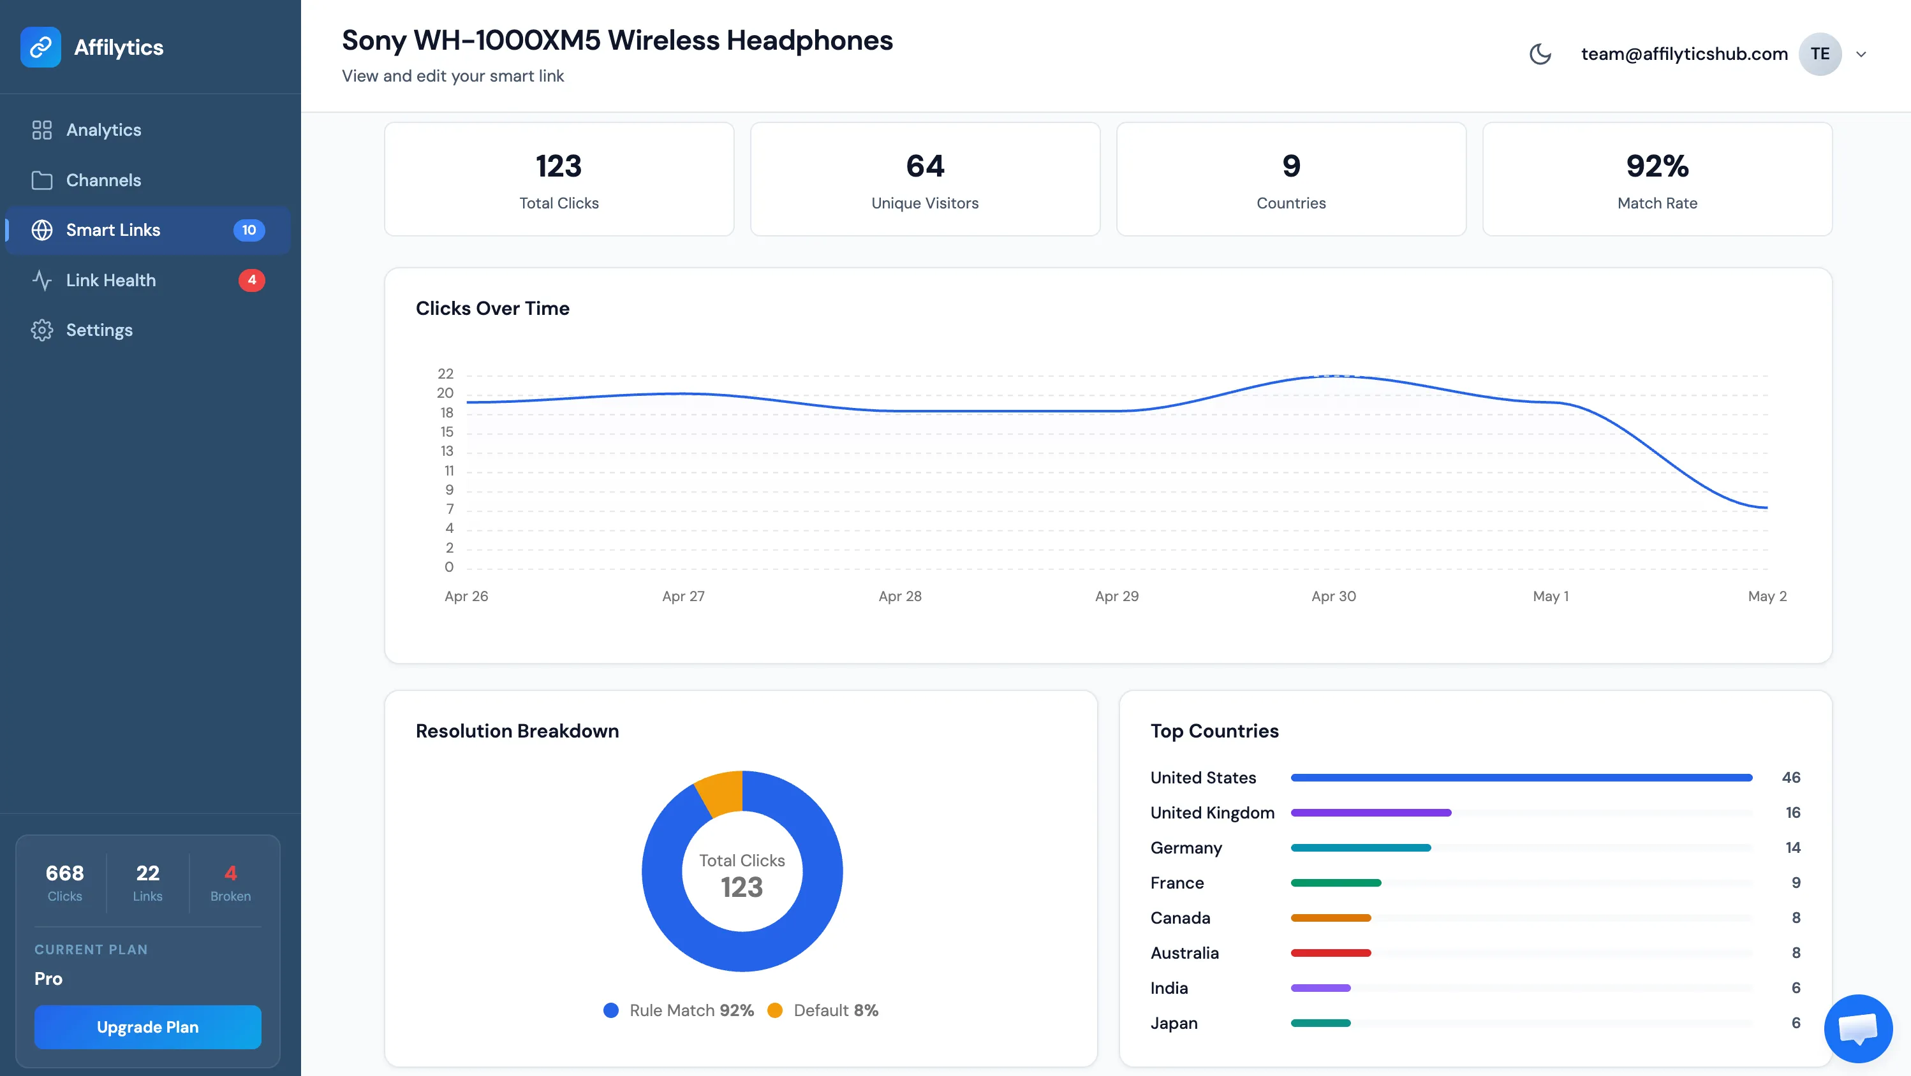
Task: Select the Smart Links menu item
Action: pos(147,230)
